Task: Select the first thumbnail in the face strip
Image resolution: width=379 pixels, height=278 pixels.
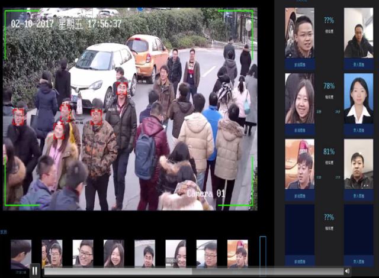Action: pyautogui.click(x=21, y=253)
